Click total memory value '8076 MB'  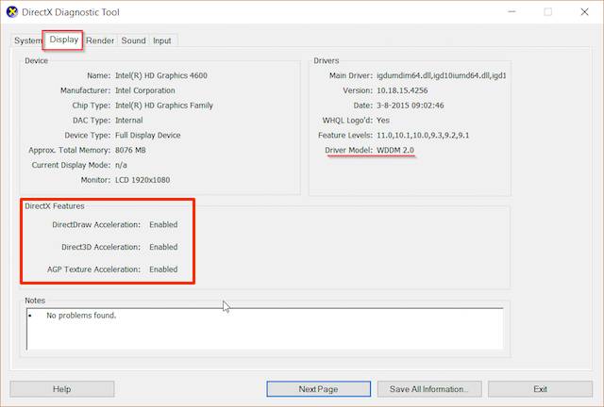[130, 151]
